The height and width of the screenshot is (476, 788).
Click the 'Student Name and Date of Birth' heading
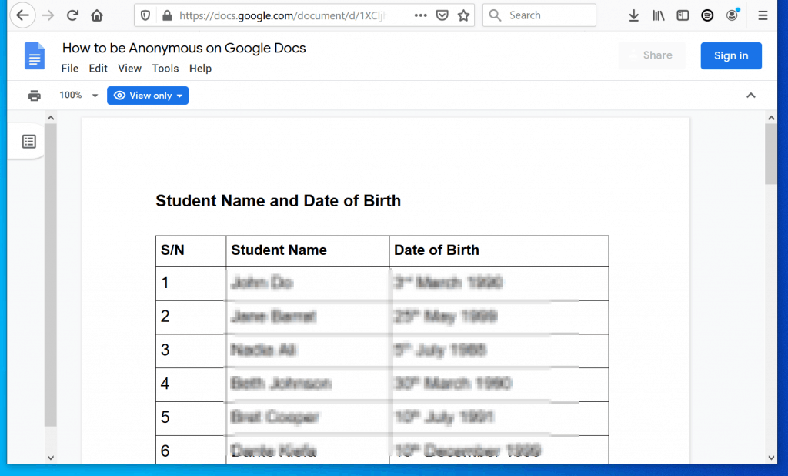pyautogui.click(x=278, y=201)
